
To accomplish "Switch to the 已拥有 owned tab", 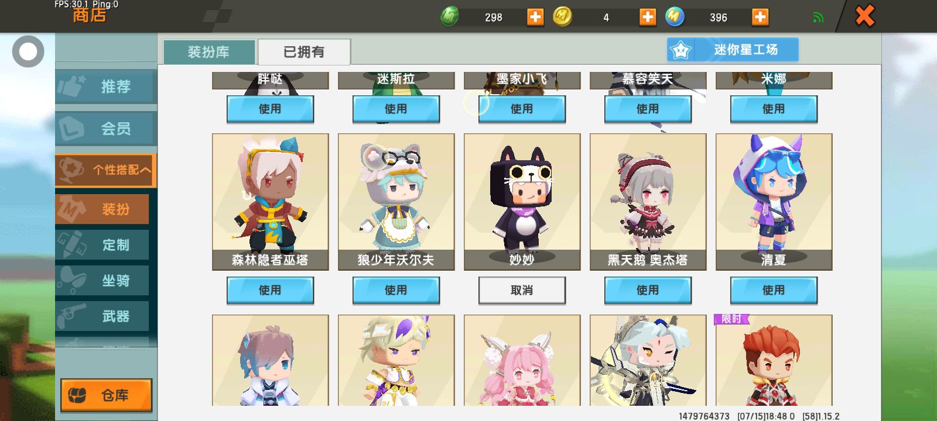I will pos(304,52).
